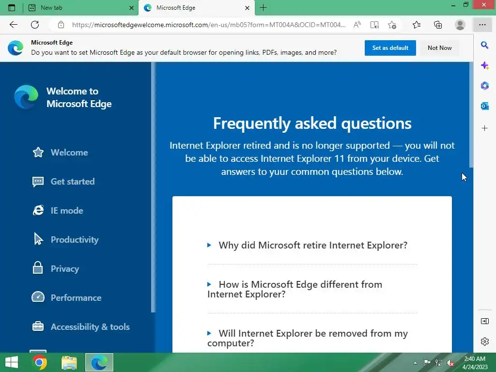Add a sidebar app with plus
The height and width of the screenshot is (372, 496).
point(484,128)
